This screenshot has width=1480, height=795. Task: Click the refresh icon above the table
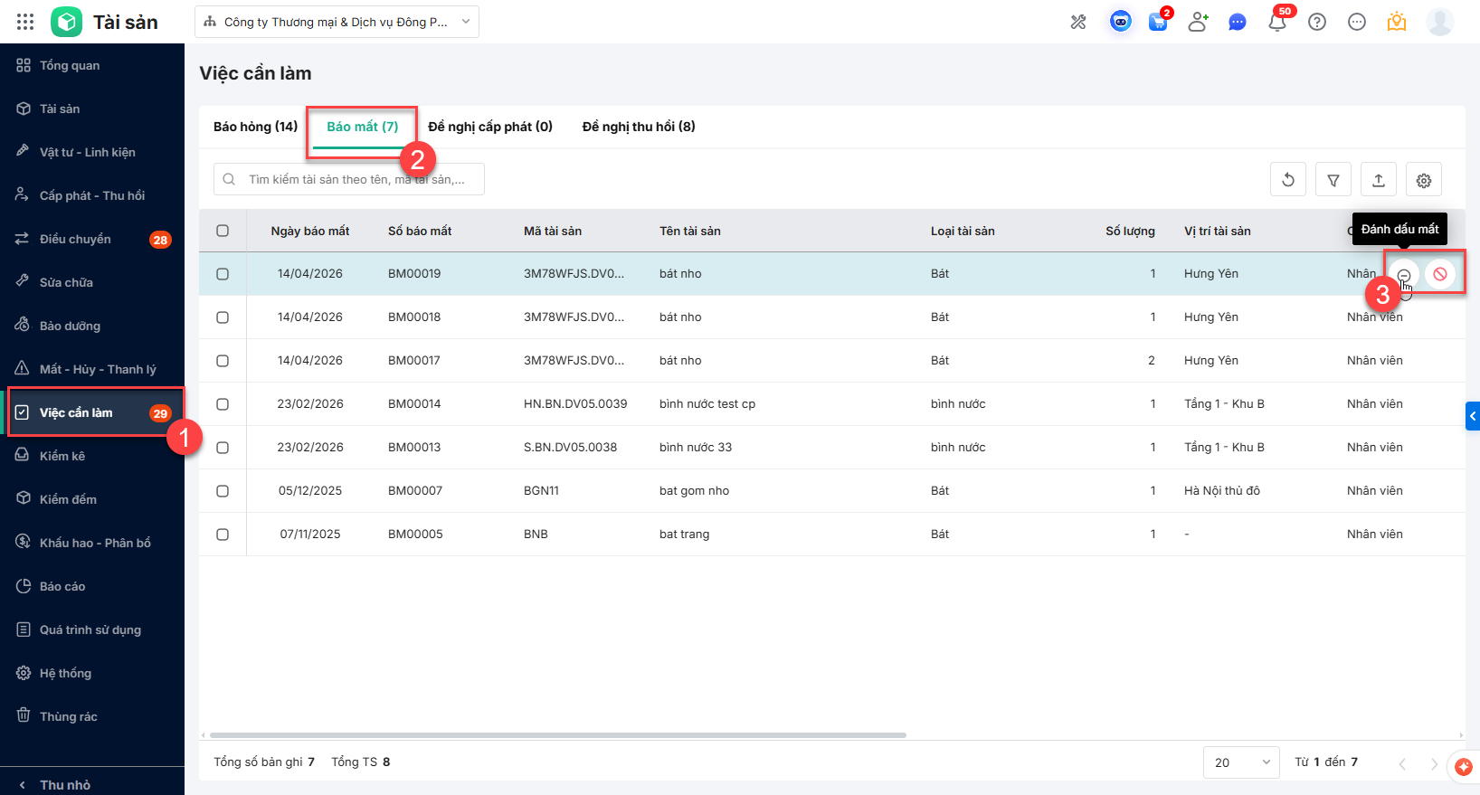pyautogui.click(x=1287, y=180)
